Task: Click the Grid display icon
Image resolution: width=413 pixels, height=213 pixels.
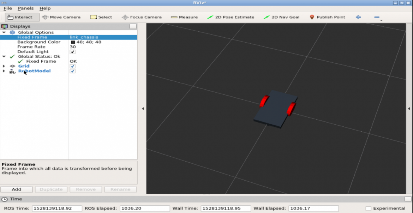Action: [12, 66]
